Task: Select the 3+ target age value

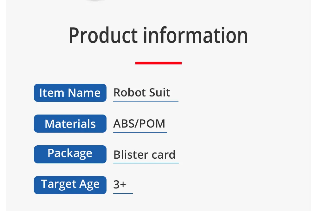Action: pyautogui.click(x=120, y=184)
